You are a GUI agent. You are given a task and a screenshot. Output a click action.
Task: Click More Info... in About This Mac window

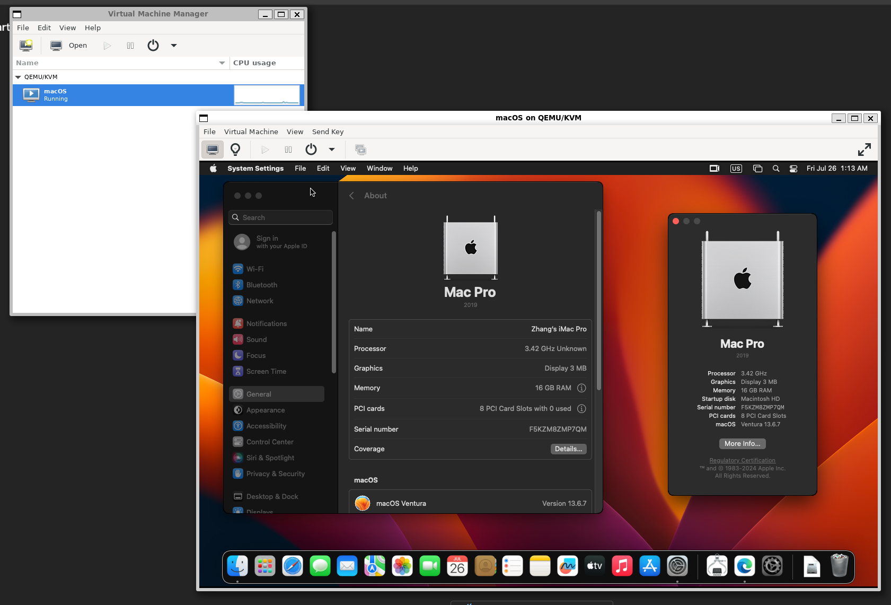(x=742, y=444)
